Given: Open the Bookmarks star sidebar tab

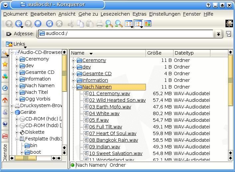Looking at the screenshot, I should tap(5, 64).
